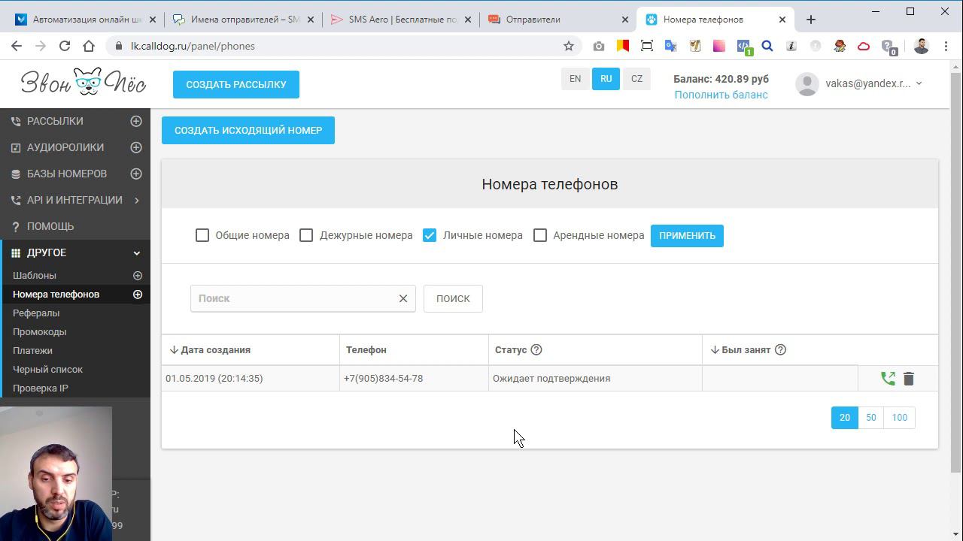Click the red cloud extension icon
The height and width of the screenshot is (541, 963).
(x=864, y=46)
